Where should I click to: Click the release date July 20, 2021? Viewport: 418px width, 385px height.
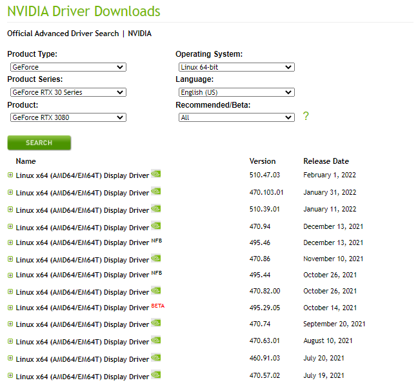pos(324,358)
